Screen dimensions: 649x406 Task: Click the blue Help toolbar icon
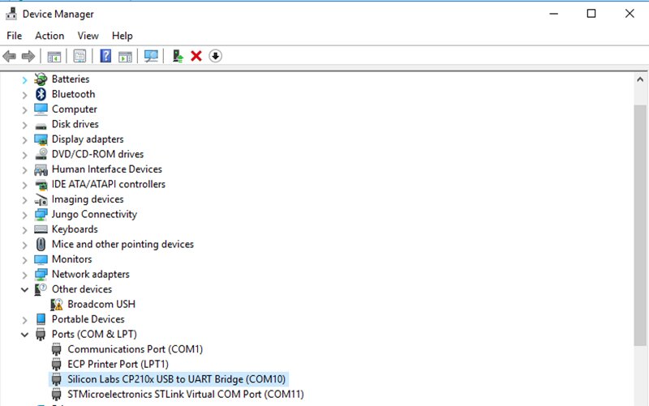[105, 56]
